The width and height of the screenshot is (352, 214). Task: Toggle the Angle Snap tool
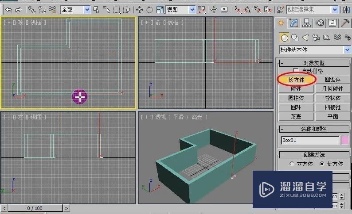[x=247, y=9]
